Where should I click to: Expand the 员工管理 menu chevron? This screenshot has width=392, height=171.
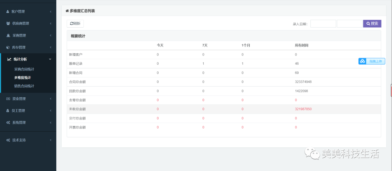click(50, 110)
